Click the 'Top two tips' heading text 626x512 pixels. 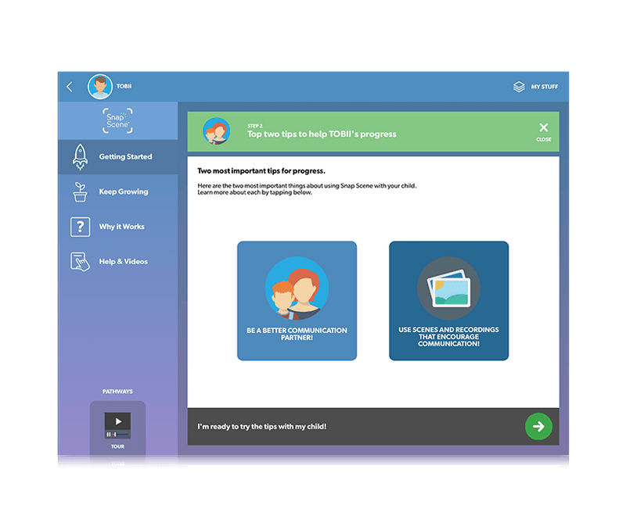point(322,134)
